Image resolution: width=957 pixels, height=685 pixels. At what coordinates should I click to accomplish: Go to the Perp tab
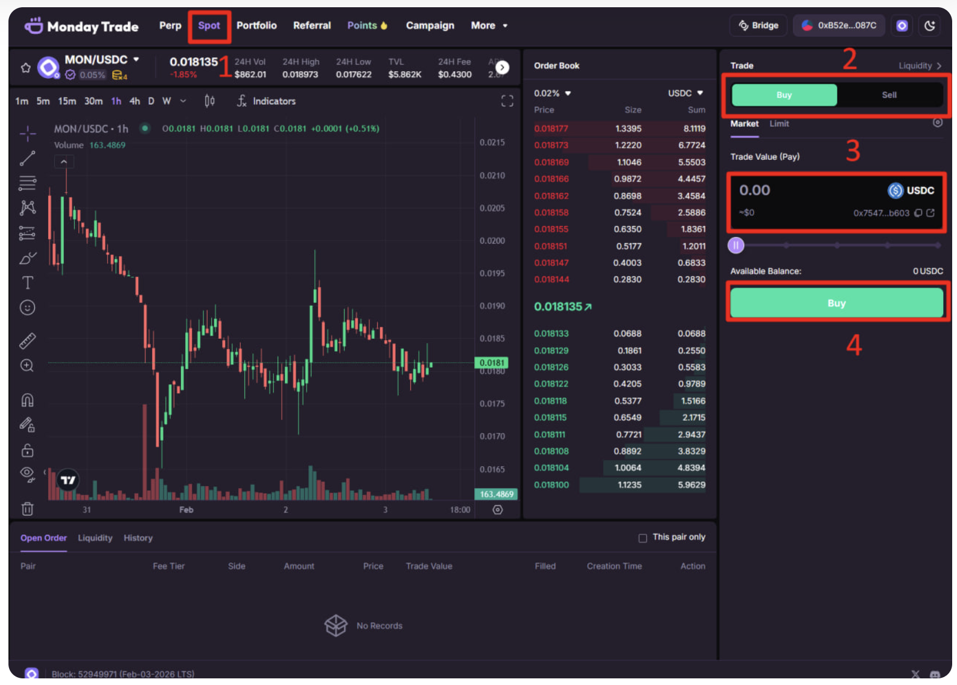170,25
